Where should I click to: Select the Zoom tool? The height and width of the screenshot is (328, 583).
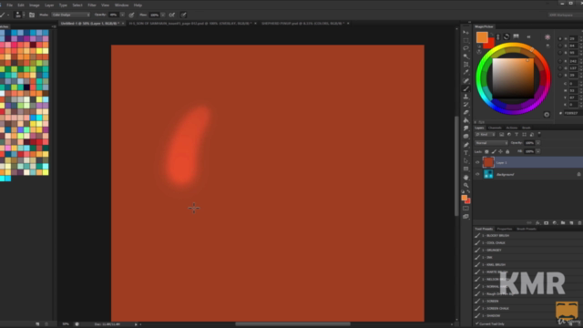coord(465,185)
